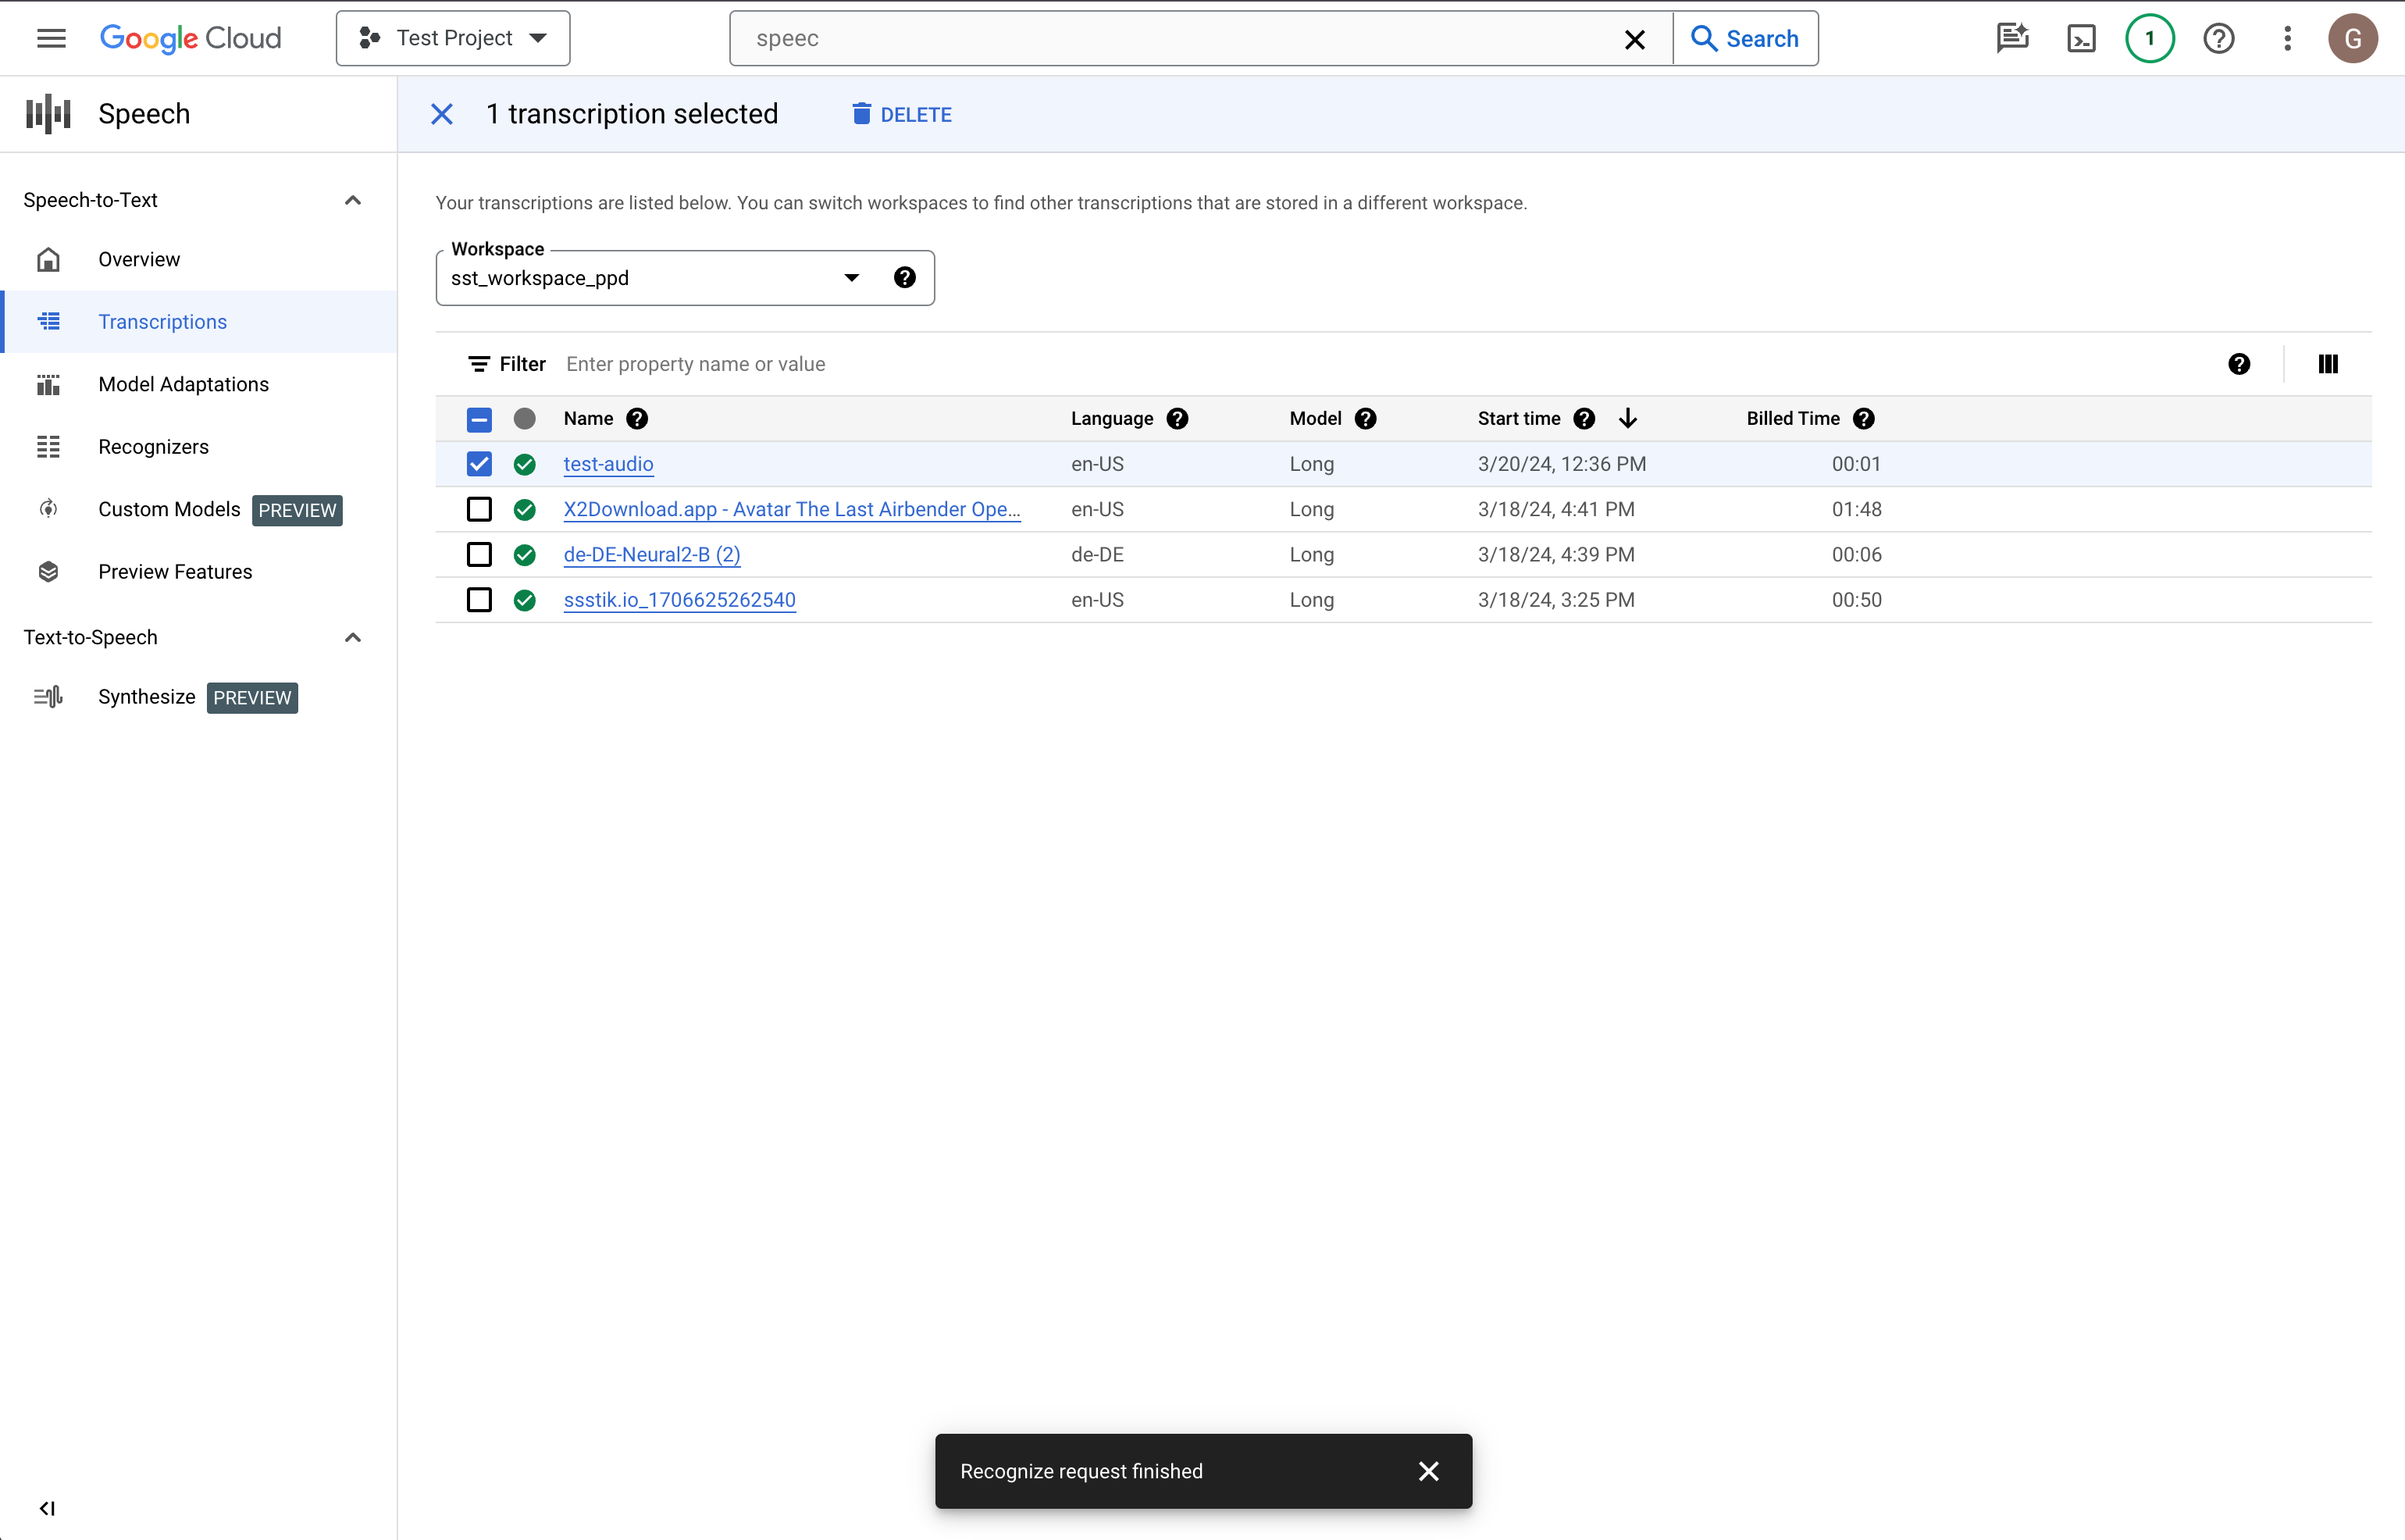Toggle checkbox for de-DE-Neural2-B transcription
The height and width of the screenshot is (1540, 2405).
[479, 554]
